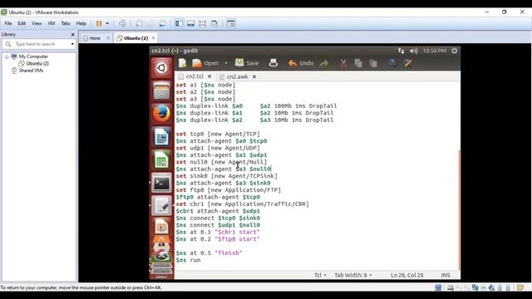532x299 pixels.
Task: Open the VMware Edit menu
Action: (22, 23)
